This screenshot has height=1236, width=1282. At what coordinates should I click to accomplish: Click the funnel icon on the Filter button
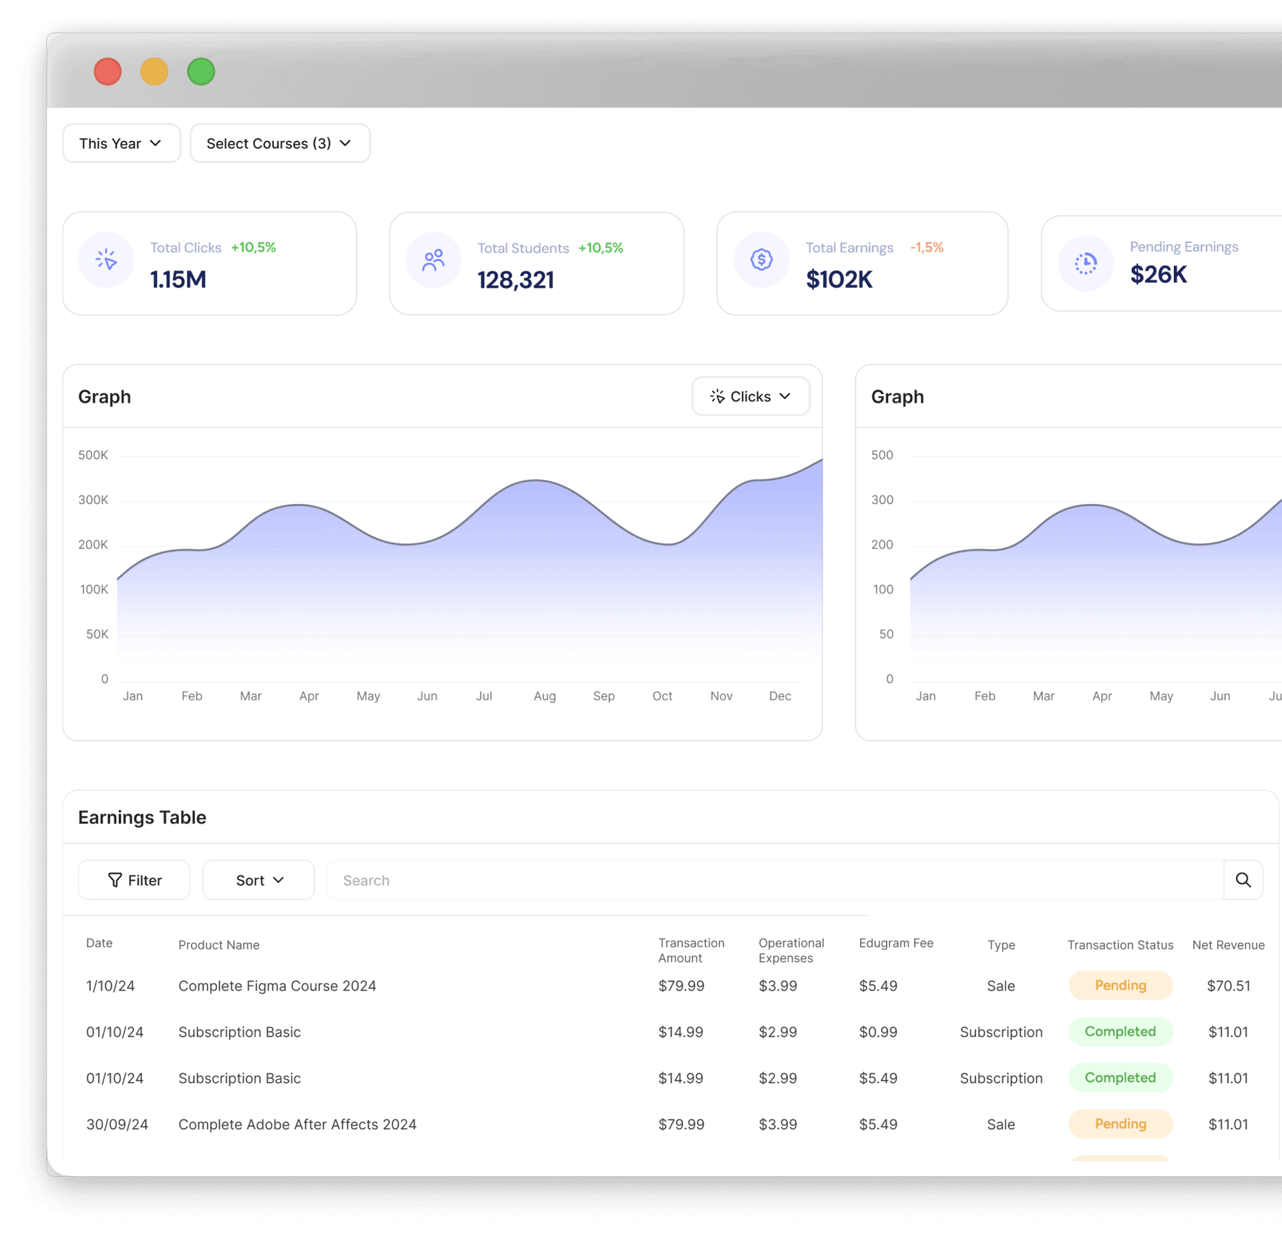click(x=115, y=880)
